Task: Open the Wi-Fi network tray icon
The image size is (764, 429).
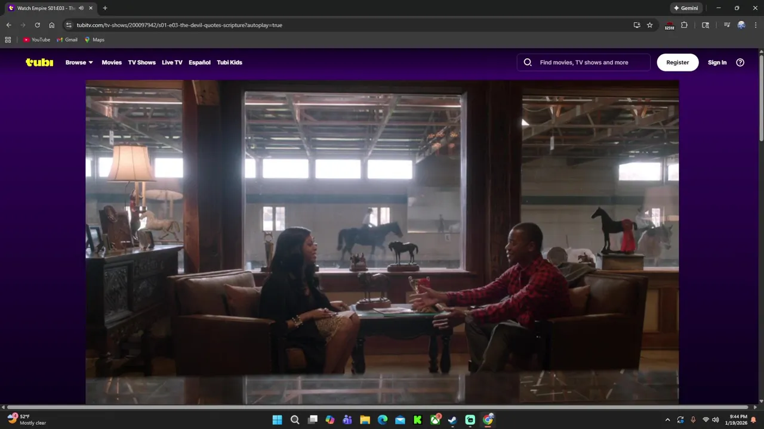Action: (x=706, y=419)
